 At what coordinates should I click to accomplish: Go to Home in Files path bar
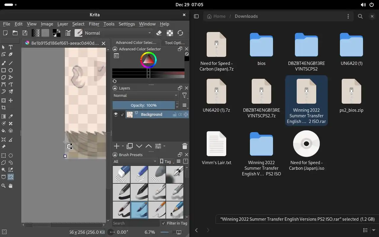pyautogui.click(x=216, y=16)
